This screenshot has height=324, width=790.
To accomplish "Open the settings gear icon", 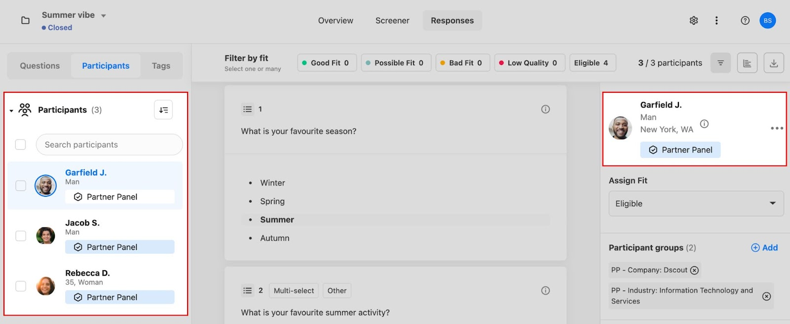I will (x=694, y=21).
